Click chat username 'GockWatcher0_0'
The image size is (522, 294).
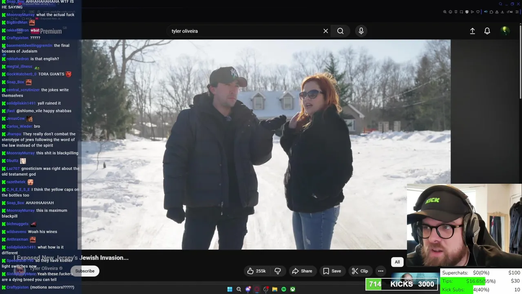[22, 74]
